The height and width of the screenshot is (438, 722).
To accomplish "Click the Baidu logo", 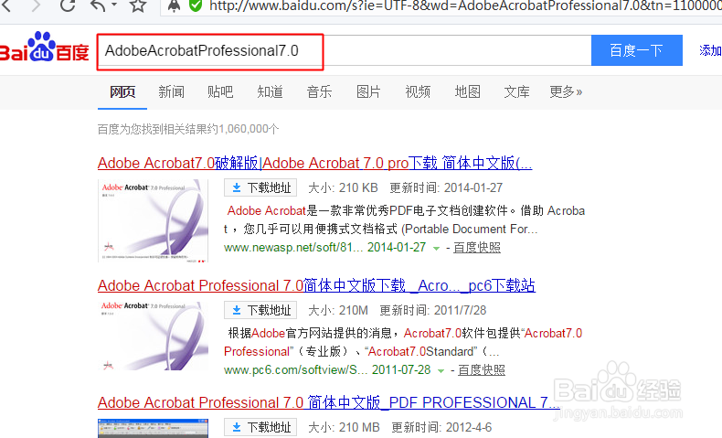I will coord(44,47).
